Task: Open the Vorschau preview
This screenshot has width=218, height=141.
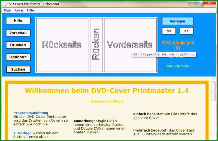Action: click(x=18, y=33)
